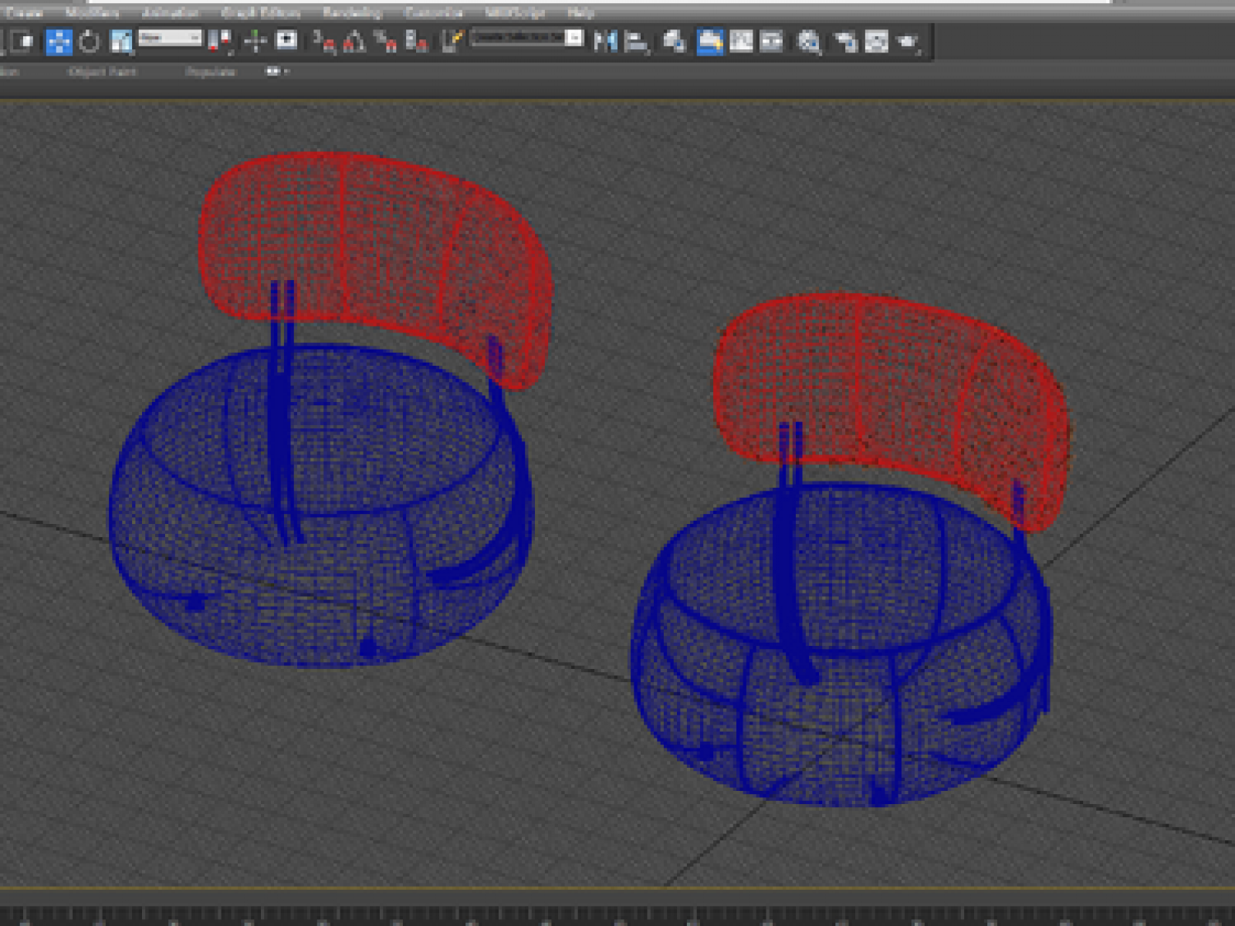Click the Use Pivot Point Center icon

pyautogui.click(x=221, y=42)
